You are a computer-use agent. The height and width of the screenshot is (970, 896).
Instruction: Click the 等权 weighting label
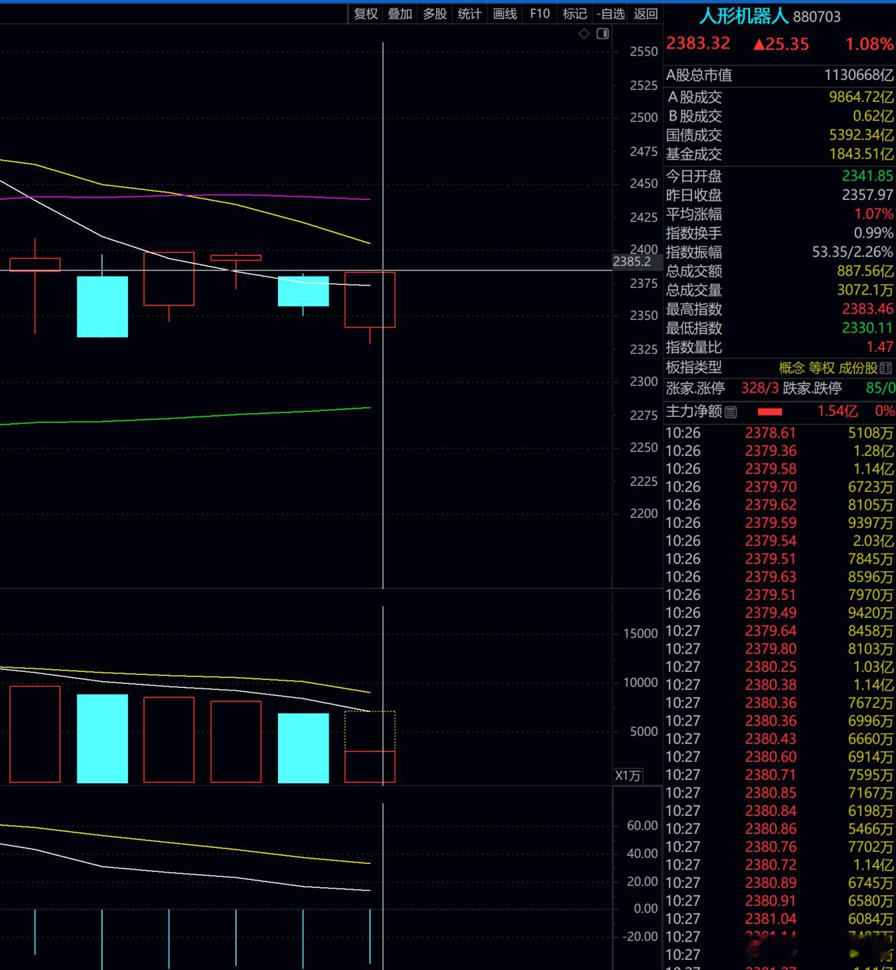(821, 368)
